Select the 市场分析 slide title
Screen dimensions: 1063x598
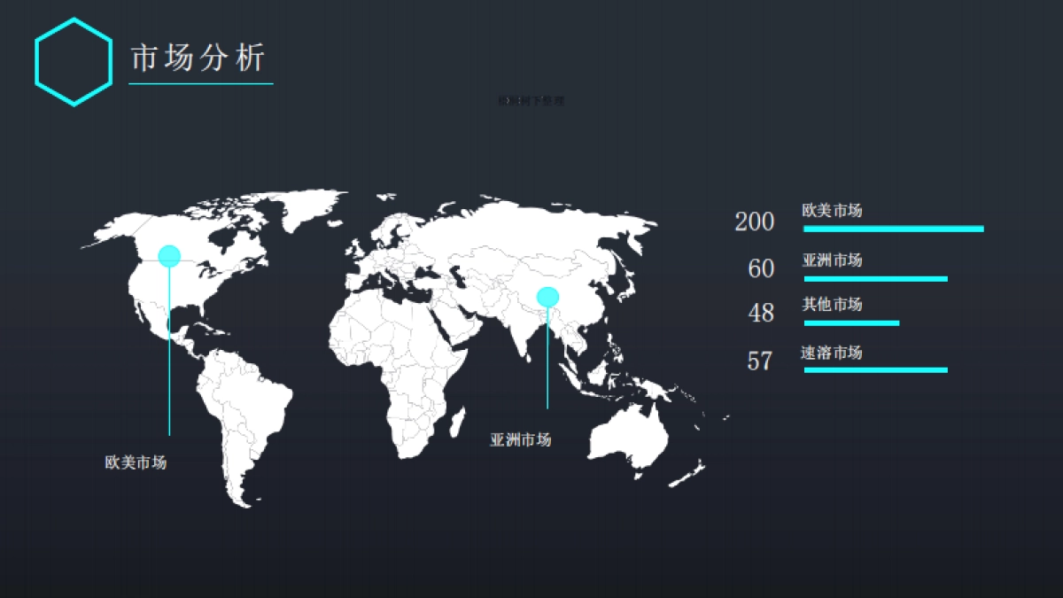click(198, 58)
